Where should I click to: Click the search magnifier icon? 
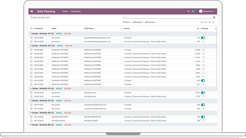[214, 17]
